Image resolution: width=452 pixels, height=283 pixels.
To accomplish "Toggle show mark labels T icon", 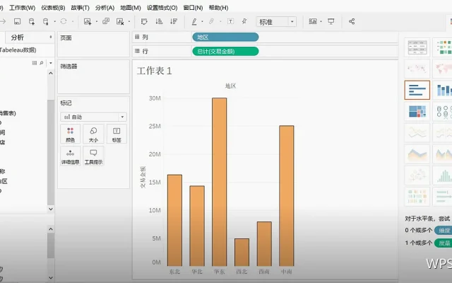I will click(x=231, y=21).
